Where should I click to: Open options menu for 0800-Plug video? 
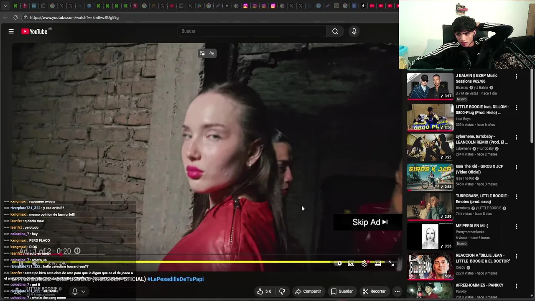[x=517, y=107]
